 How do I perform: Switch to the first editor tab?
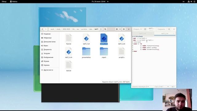[x=143, y=34]
